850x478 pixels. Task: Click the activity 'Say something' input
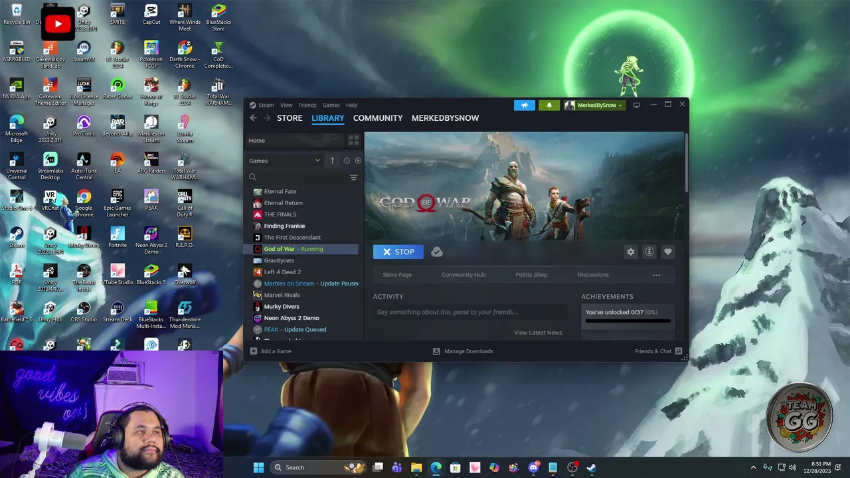(x=470, y=312)
